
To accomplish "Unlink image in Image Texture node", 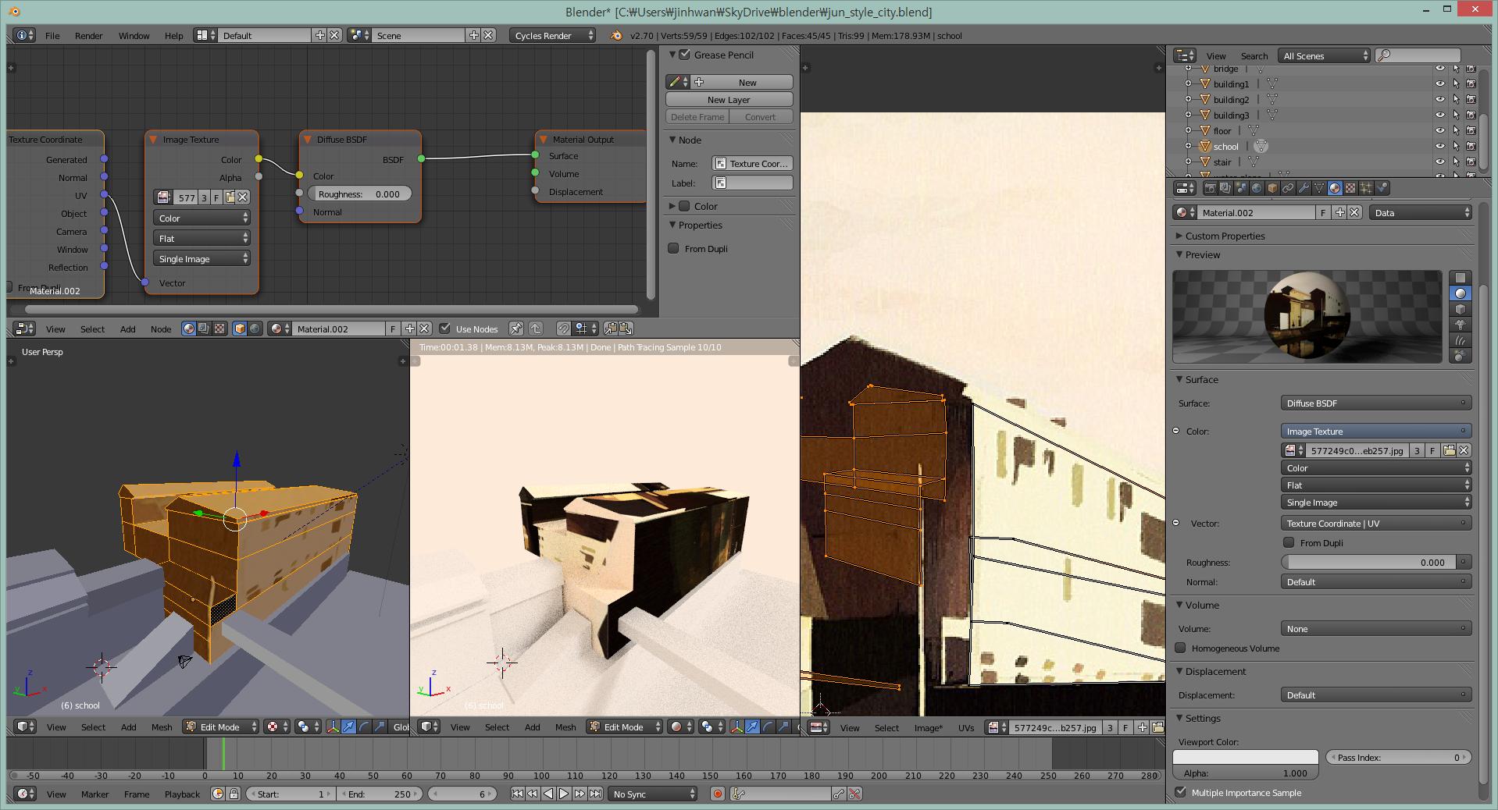I will pyautogui.click(x=243, y=197).
